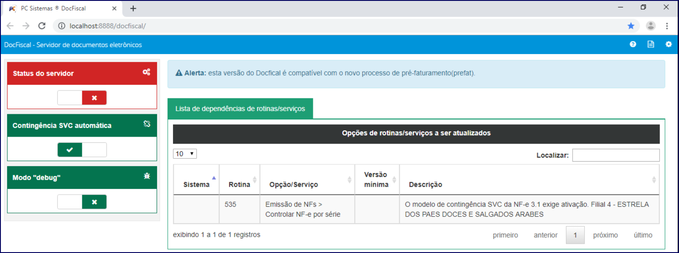679x253 pixels.
Task: Sort table by Versão mínima column
Action: coord(377,180)
